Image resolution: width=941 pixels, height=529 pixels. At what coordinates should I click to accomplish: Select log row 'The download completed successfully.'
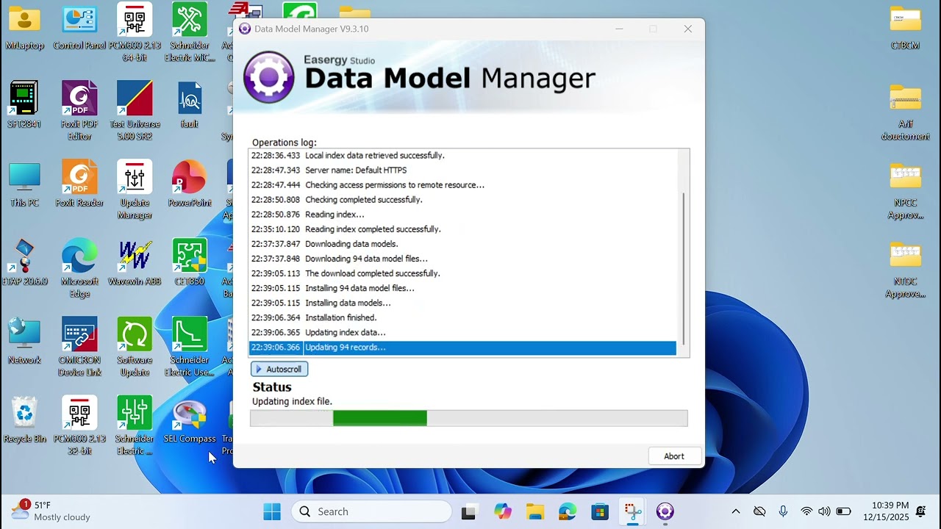(462, 273)
